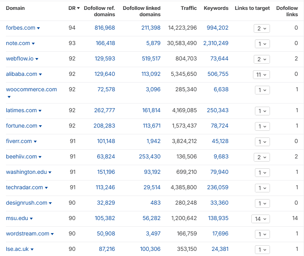Open beehiiv.com links to target dropdown
Screen dimensions: 304x256
(x=262, y=157)
